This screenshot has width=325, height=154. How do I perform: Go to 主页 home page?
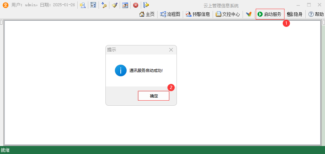(147, 14)
